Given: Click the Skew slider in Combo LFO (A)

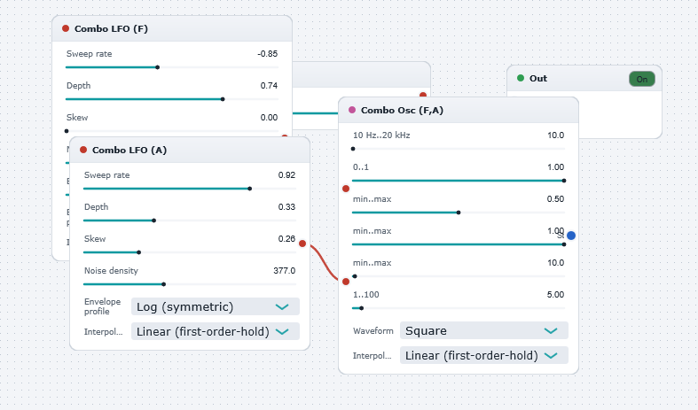Looking at the screenshot, I should click(x=190, y=252).
